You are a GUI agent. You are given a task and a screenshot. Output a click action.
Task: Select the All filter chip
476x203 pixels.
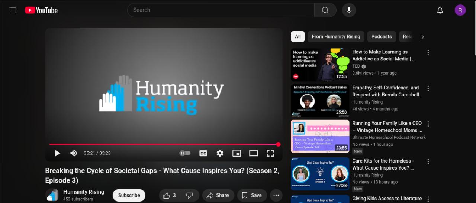298,37
